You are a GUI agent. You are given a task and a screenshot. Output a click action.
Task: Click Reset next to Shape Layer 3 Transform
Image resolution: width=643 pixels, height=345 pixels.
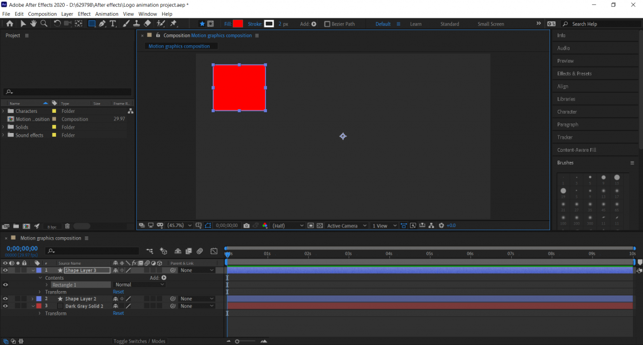click(x=118, y=292)
